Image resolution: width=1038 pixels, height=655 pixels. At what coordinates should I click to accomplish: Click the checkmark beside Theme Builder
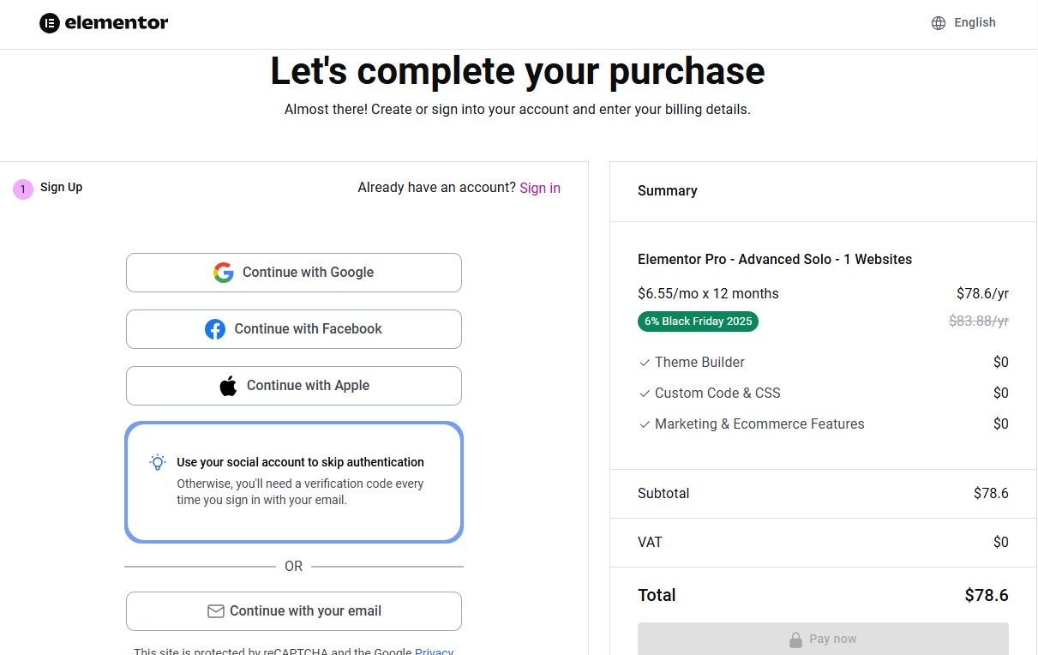[644, 363]
